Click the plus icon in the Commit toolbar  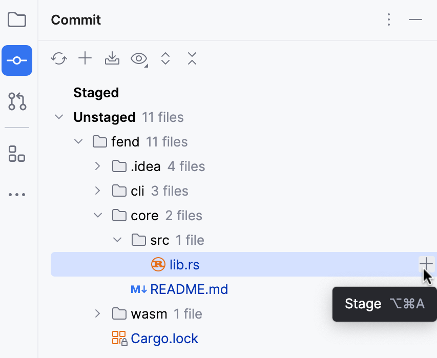[x=85, y=58]
